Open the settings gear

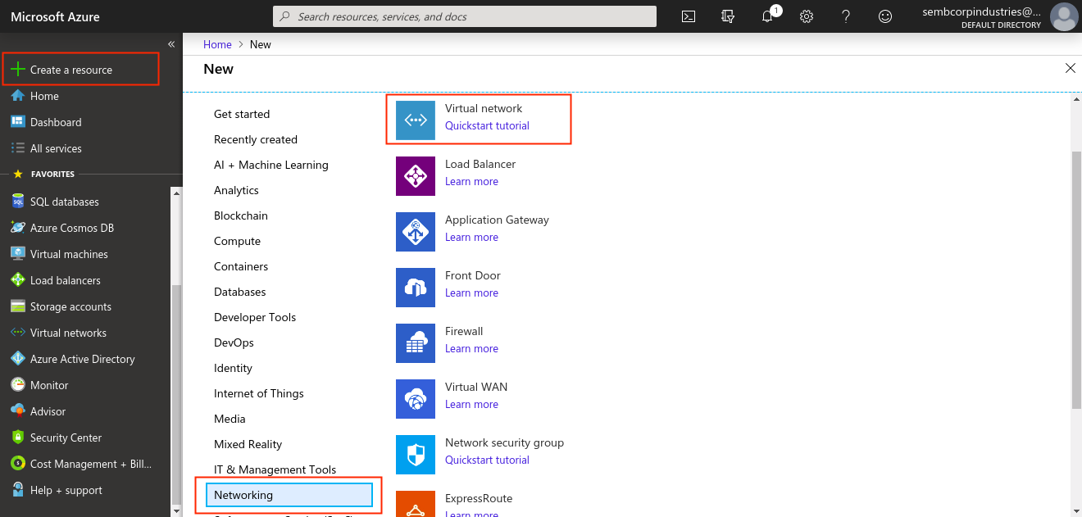tap(807, 16)
